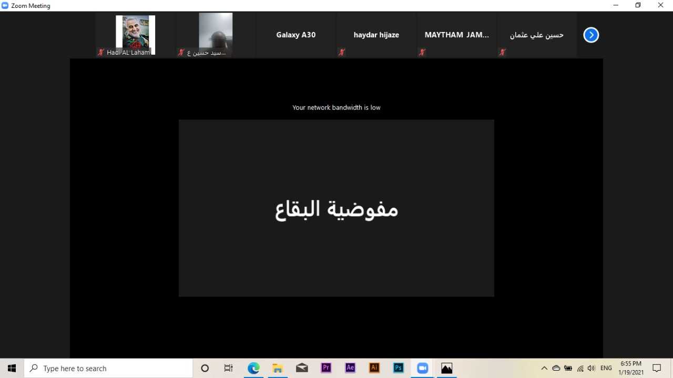
Task: Select Hadi AL Laham participant thumbnail
Action: coord(135,35)
